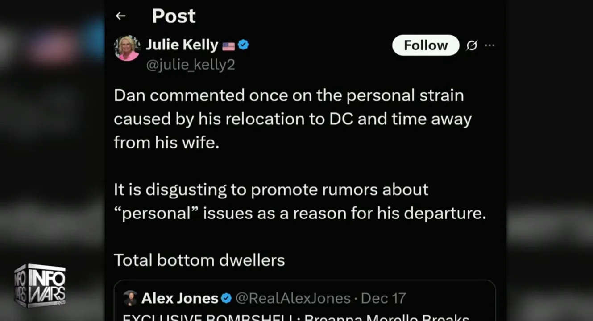Open the @julie_kelly2 handle link
This screenshot has width=593, height=321.
(x=191, y=65)
